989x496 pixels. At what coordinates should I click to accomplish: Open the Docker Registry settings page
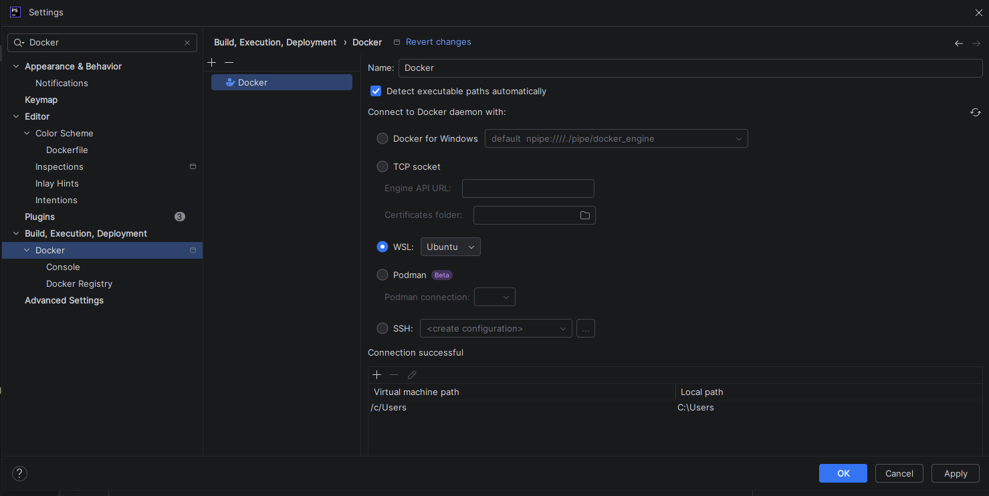[79, 283]
